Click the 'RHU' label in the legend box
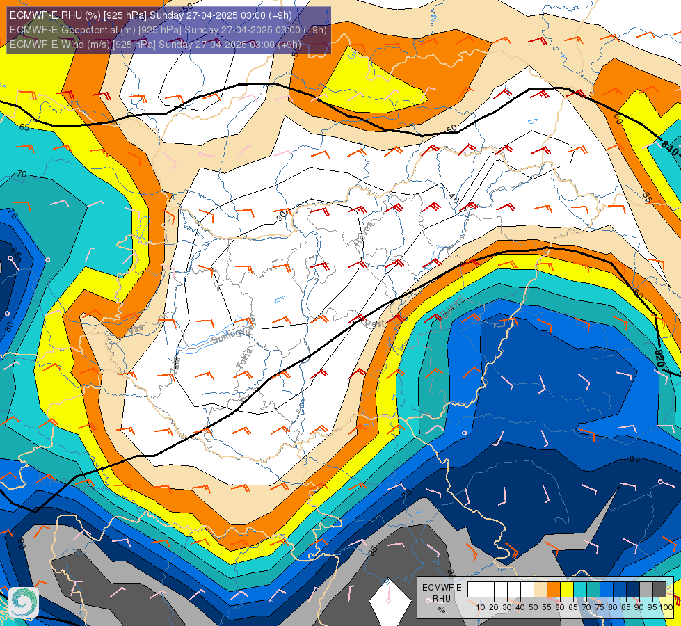The height and width of the screenshot is (626, 681). 442,599
